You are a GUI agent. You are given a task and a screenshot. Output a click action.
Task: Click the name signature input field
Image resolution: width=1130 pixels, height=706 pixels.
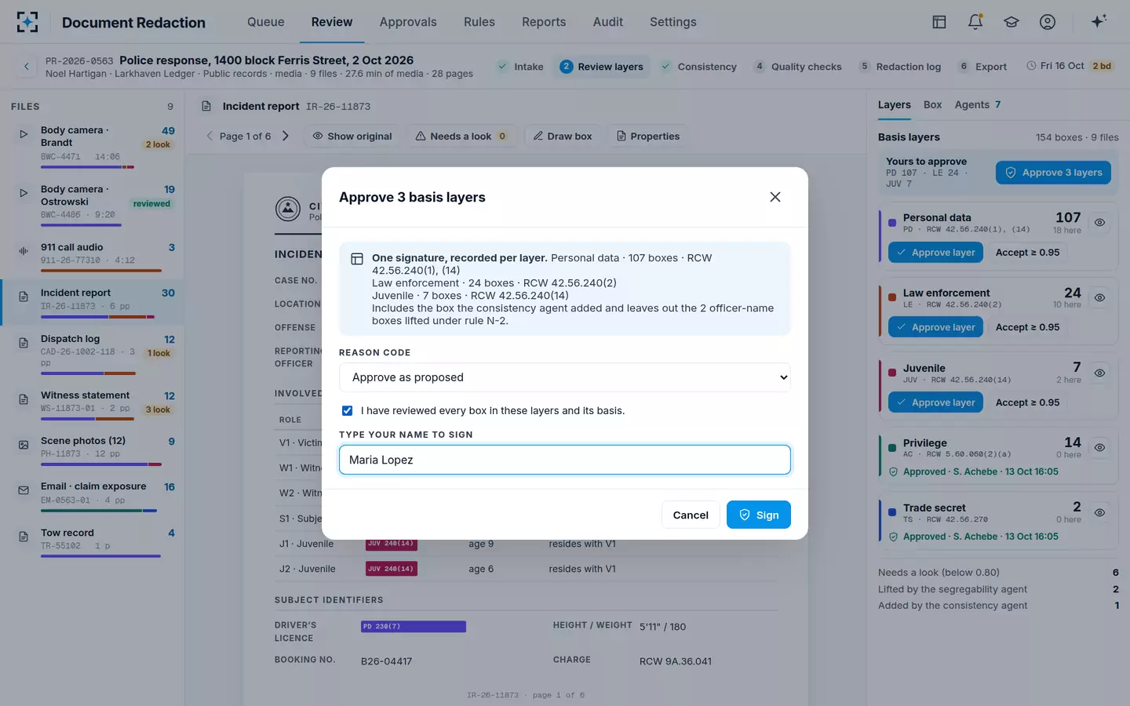[x=565, y=460]
